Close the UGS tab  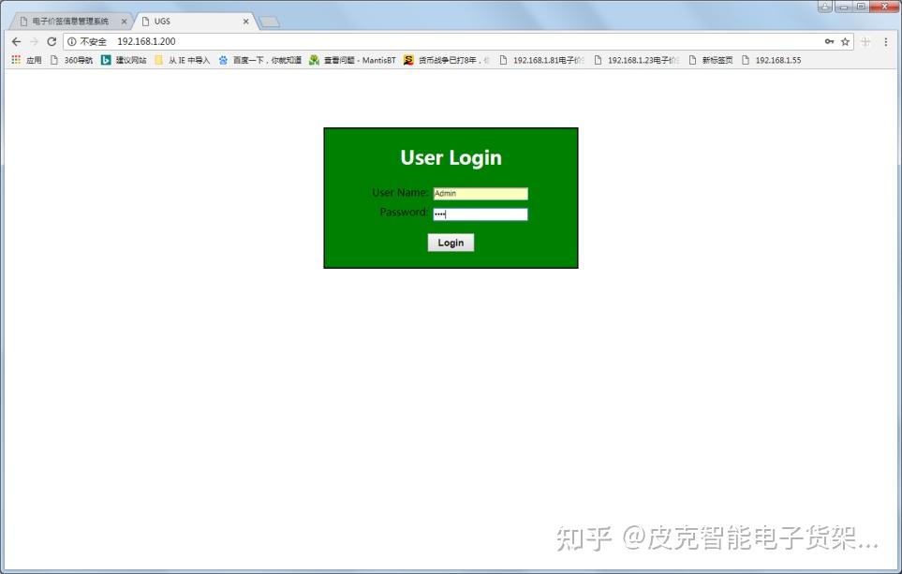tap(245, 22)
